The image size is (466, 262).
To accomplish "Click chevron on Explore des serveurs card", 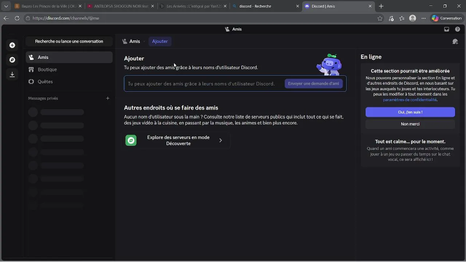I will point(221,140).
